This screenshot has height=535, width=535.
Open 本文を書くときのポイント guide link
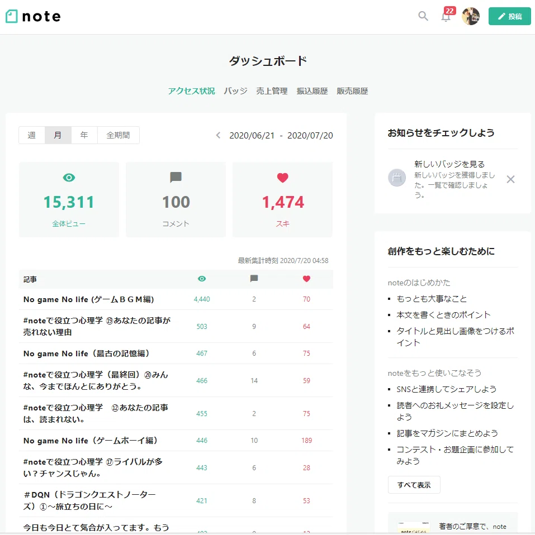pos(443,315)
